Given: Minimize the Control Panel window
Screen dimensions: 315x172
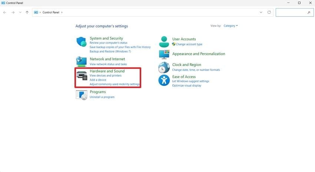Looking at the screenshot, I should [x=288, y=3].
